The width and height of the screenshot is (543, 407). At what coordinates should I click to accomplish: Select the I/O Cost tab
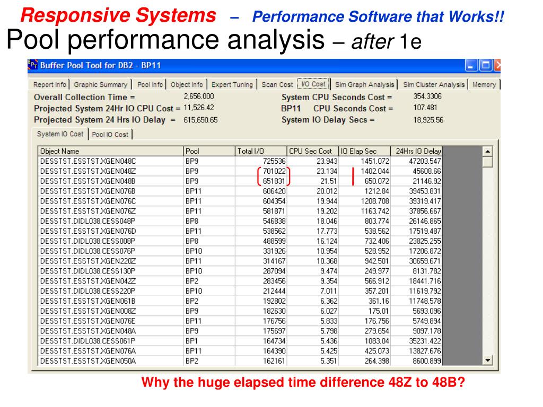313,84
